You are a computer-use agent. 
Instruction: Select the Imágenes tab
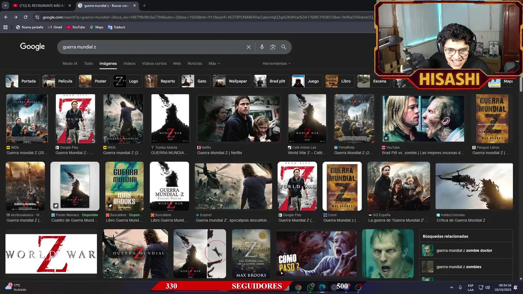(108, 63)
